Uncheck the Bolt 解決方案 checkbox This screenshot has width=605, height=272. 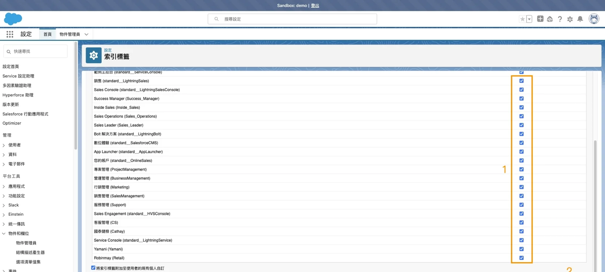(x=521, y=134)
